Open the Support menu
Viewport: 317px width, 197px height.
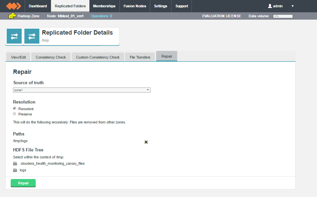pos(182,6)
